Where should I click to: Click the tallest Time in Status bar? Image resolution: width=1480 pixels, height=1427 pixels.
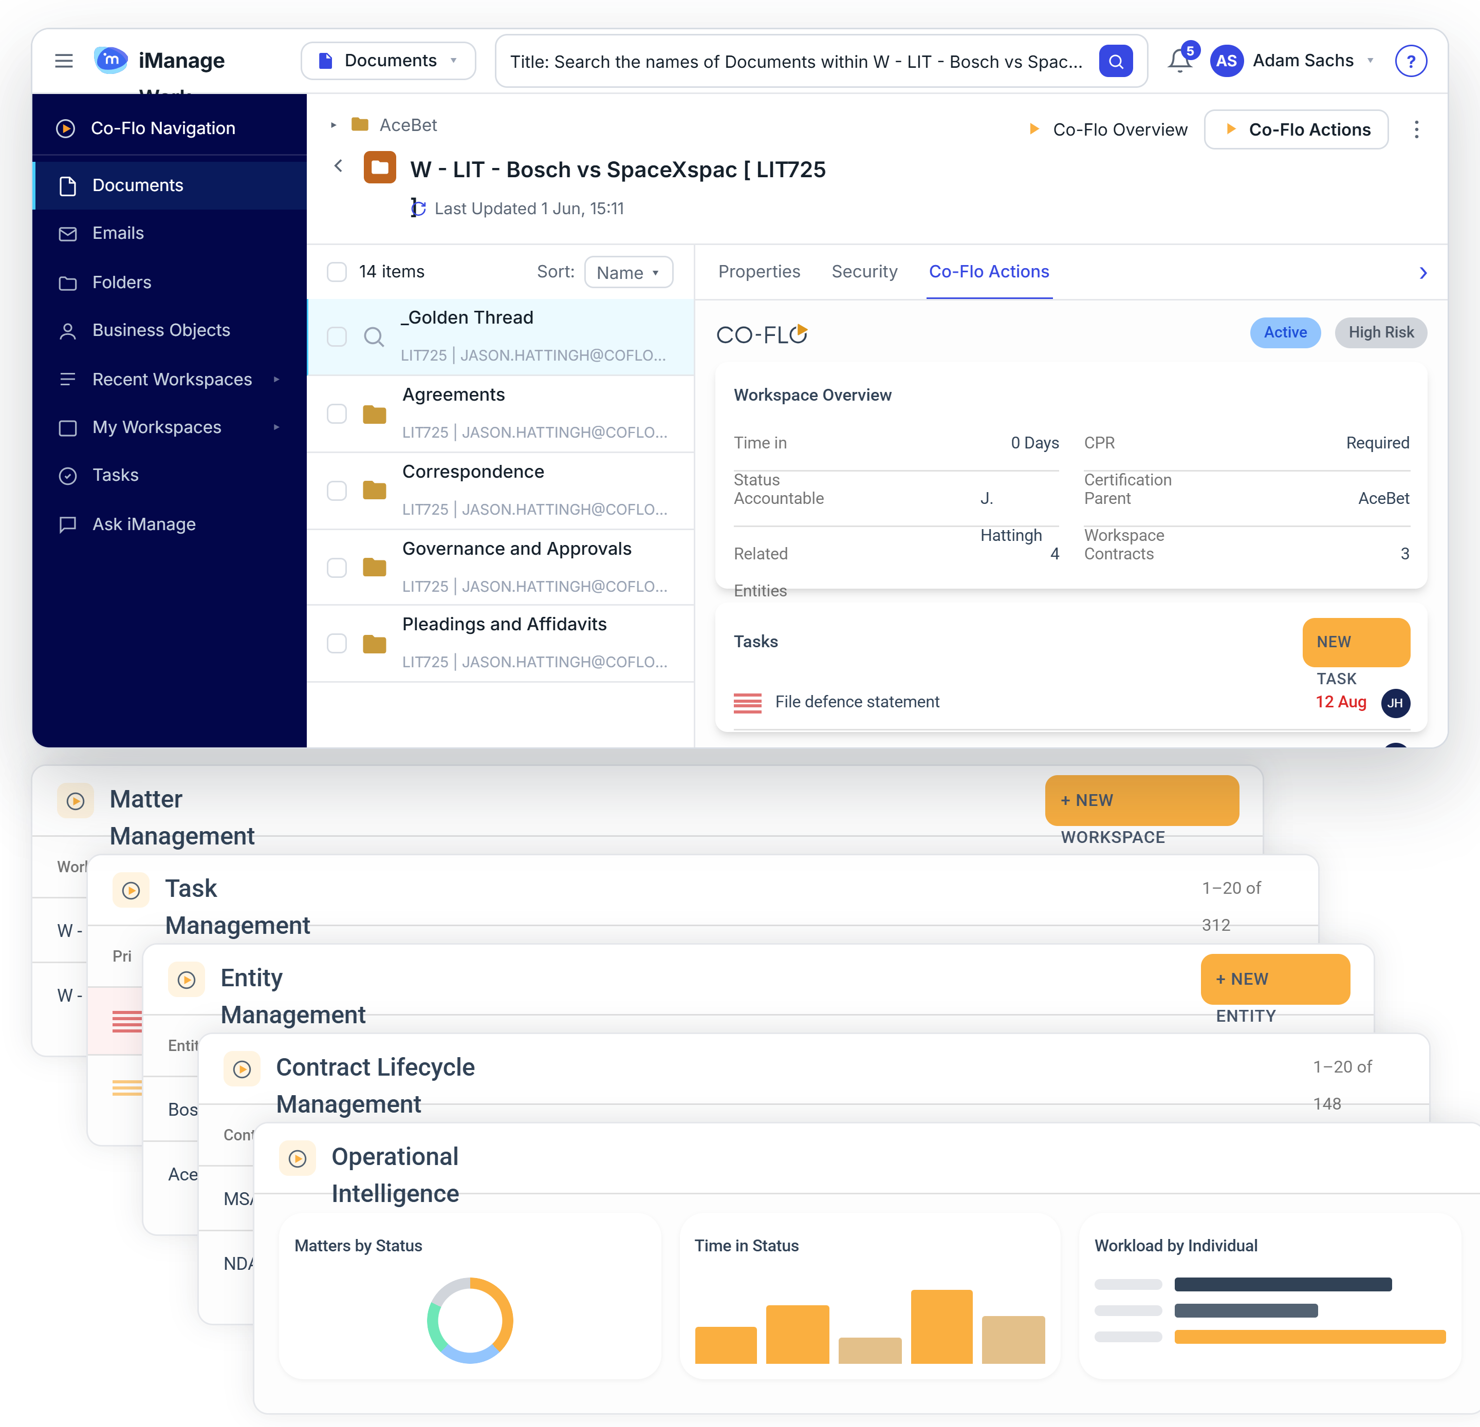coord(941,1327)
